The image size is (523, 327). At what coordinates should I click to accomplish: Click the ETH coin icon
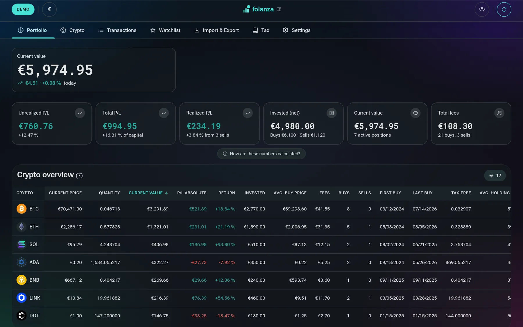pos(22,227)
